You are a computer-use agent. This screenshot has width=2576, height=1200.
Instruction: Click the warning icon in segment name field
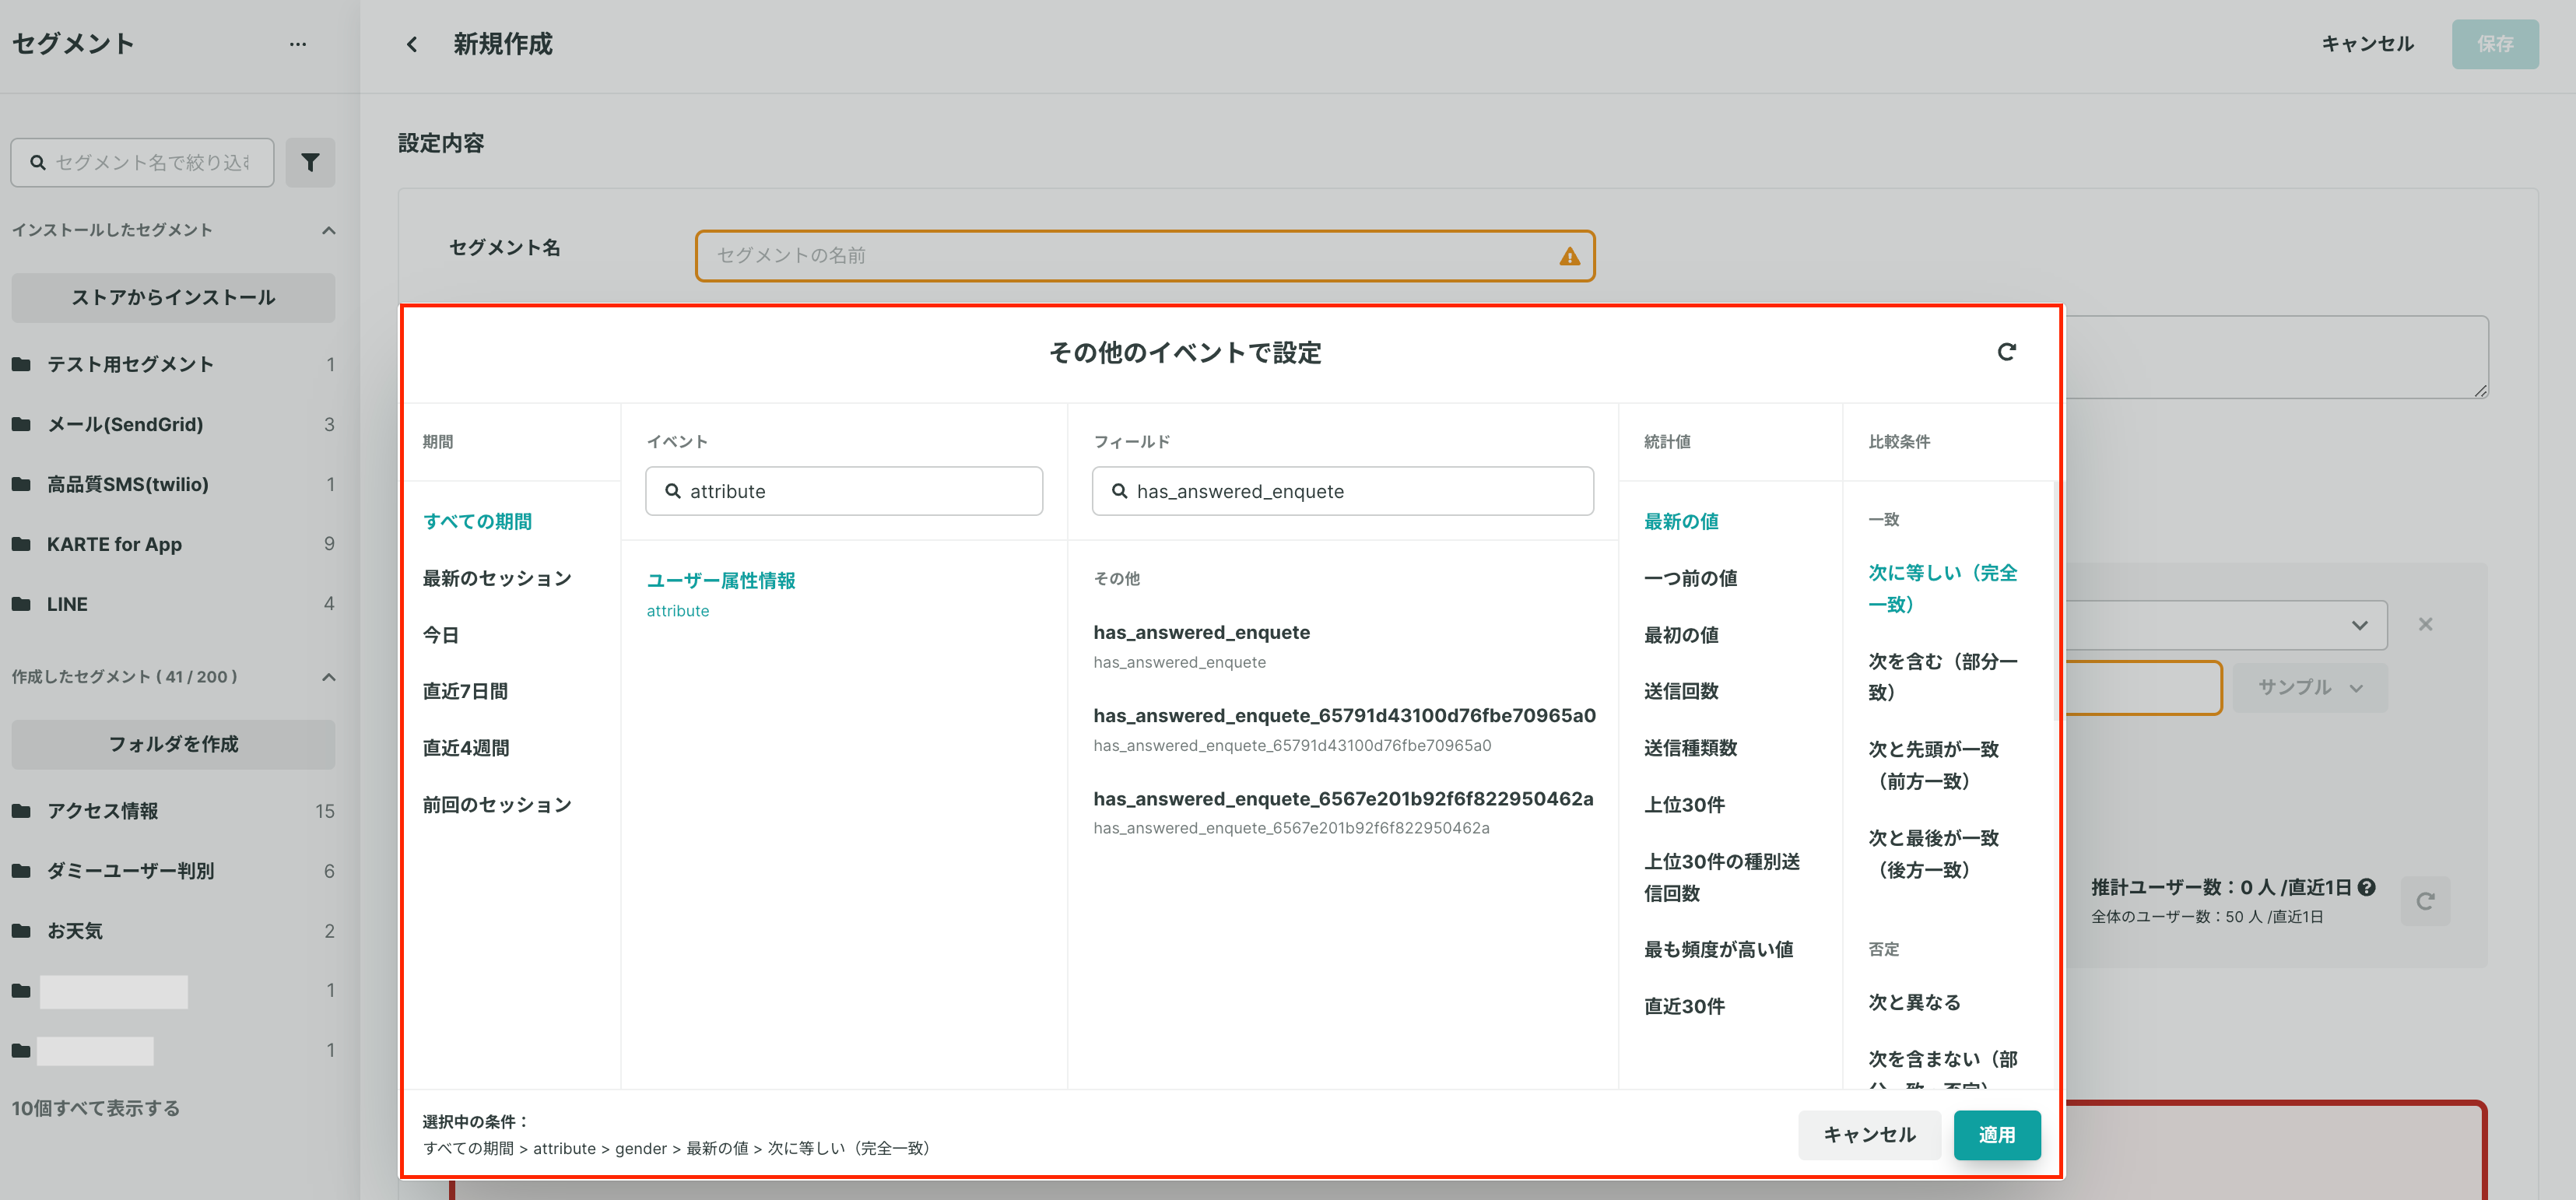tap(1570, 256)
